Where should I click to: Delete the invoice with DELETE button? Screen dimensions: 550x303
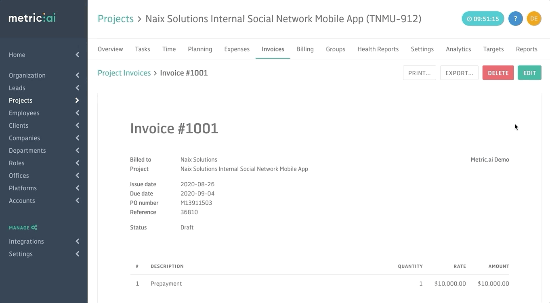[498, 73]
